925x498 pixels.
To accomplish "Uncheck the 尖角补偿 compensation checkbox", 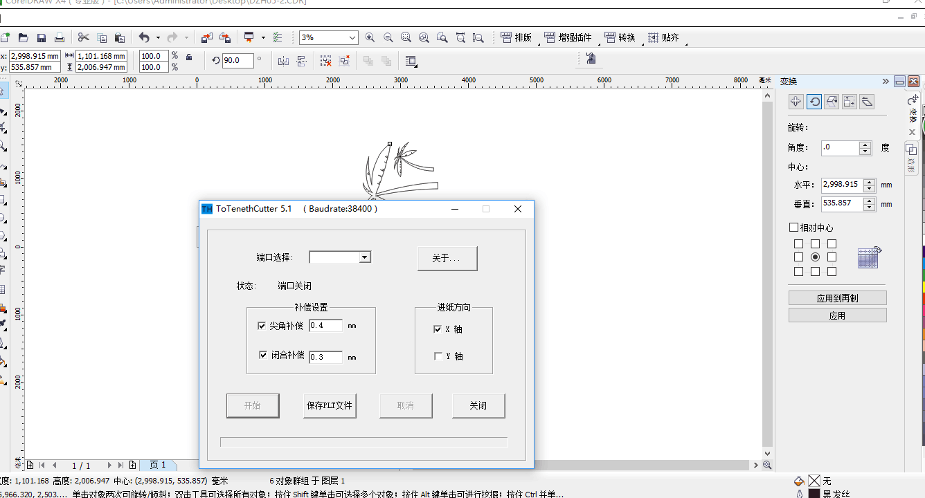I will pos(262,325).
